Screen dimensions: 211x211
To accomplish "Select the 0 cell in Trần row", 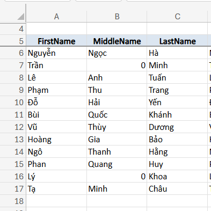I will 117,66.
